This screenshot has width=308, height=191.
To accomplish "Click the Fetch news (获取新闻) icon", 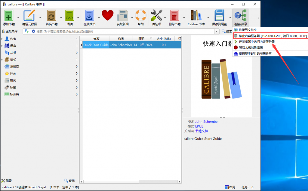I will tap(123, 16).
